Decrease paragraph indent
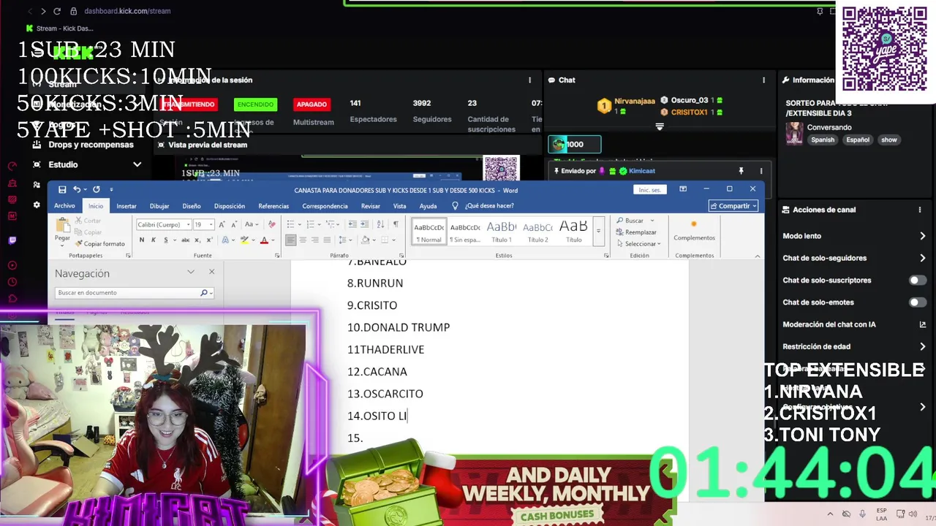Image resolution: width=936 pixels, height=526 pixels. pyautogui.click(x=353, y=224)
